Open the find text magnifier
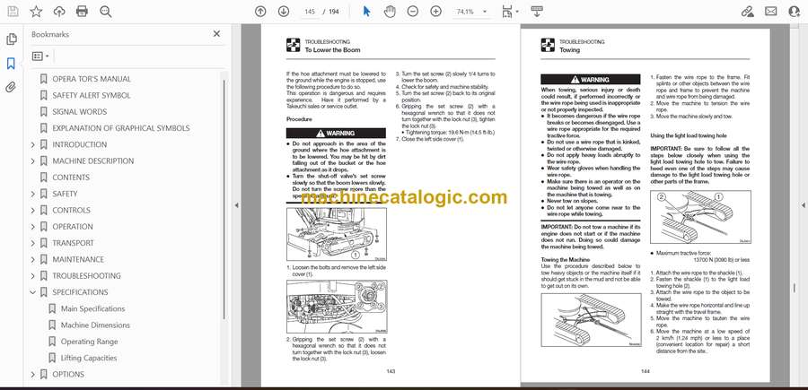Screen dimensions: 808x390 [x=106, y=12]
